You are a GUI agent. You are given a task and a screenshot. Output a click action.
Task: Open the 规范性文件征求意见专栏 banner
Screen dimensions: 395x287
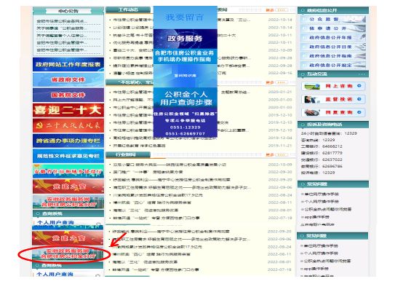coord(68,156)
